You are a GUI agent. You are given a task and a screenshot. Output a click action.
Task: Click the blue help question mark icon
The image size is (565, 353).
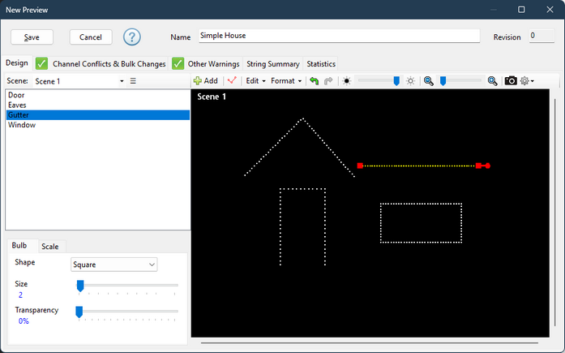(132, 37)
